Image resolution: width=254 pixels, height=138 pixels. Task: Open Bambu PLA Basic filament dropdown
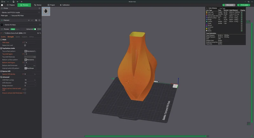pos(21,25)
